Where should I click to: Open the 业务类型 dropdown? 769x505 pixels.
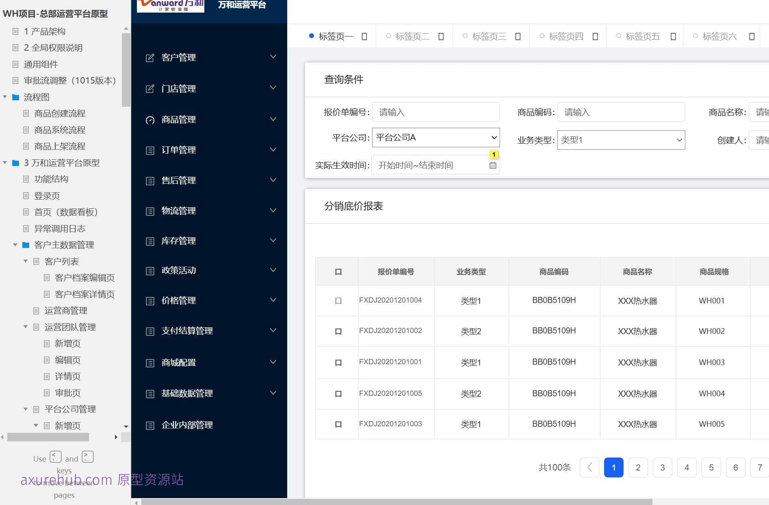pos(620,140)
